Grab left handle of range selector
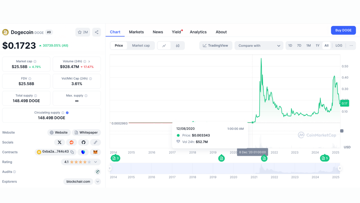 [110, 168]
